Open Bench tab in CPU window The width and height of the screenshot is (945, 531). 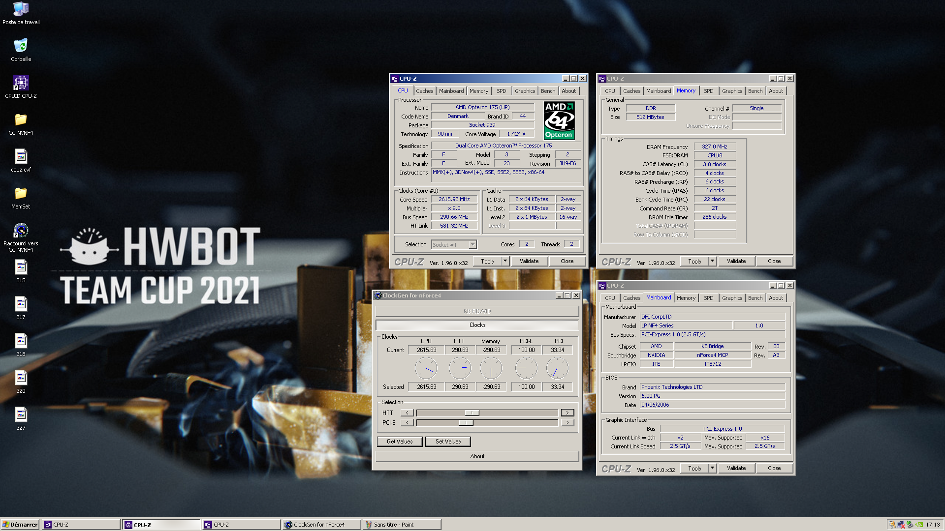(x=548, y=91)
